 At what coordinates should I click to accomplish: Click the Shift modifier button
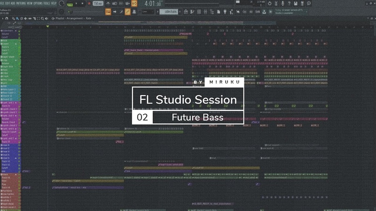click(257, 12)
